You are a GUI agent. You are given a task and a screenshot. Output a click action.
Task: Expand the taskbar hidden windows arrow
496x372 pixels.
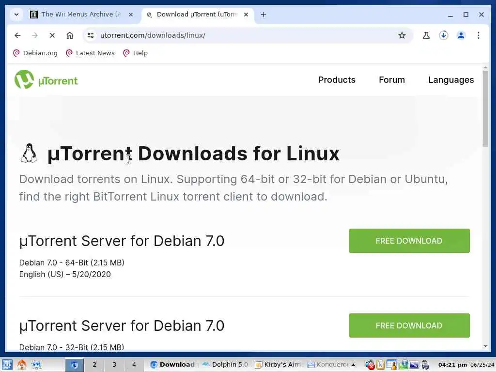[353, 365]
